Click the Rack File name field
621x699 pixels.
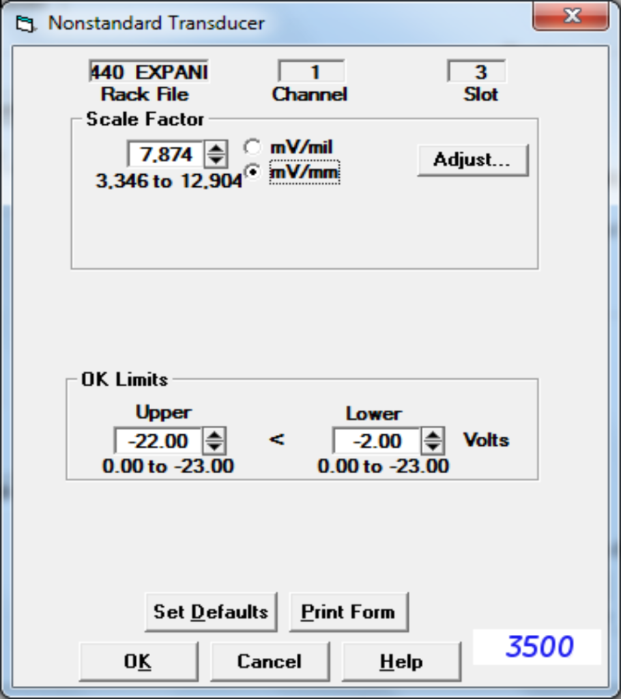tap(149, 72)
